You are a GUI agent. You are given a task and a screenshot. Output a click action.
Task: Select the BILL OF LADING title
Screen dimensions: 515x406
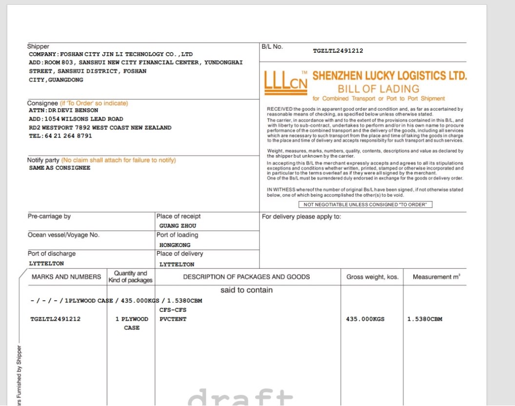[378, 89]
